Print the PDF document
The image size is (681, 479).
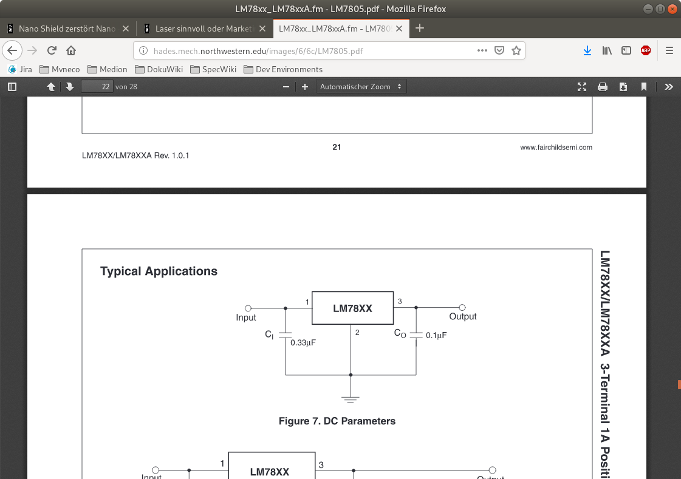click(603, 87)
